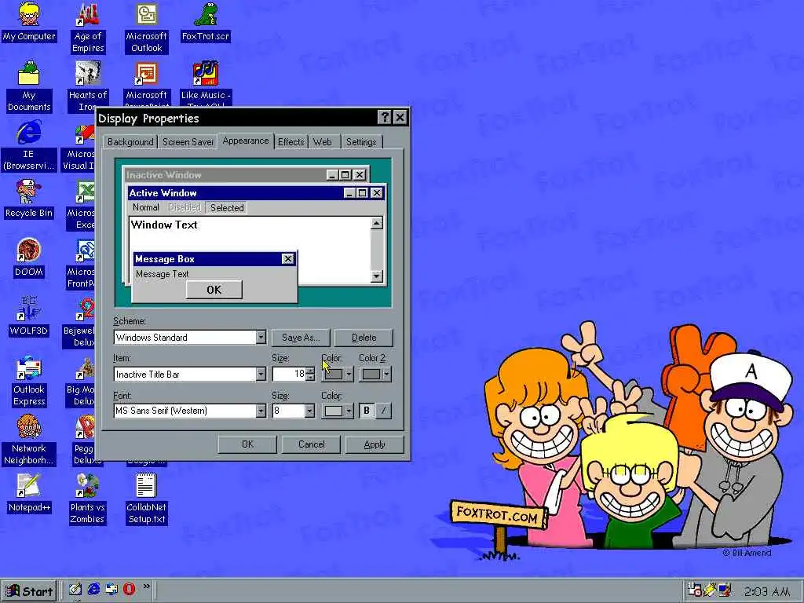Open the Color 2 picker dropdown
The width and height of the screenshot is (804, 603).
[375, 374]
